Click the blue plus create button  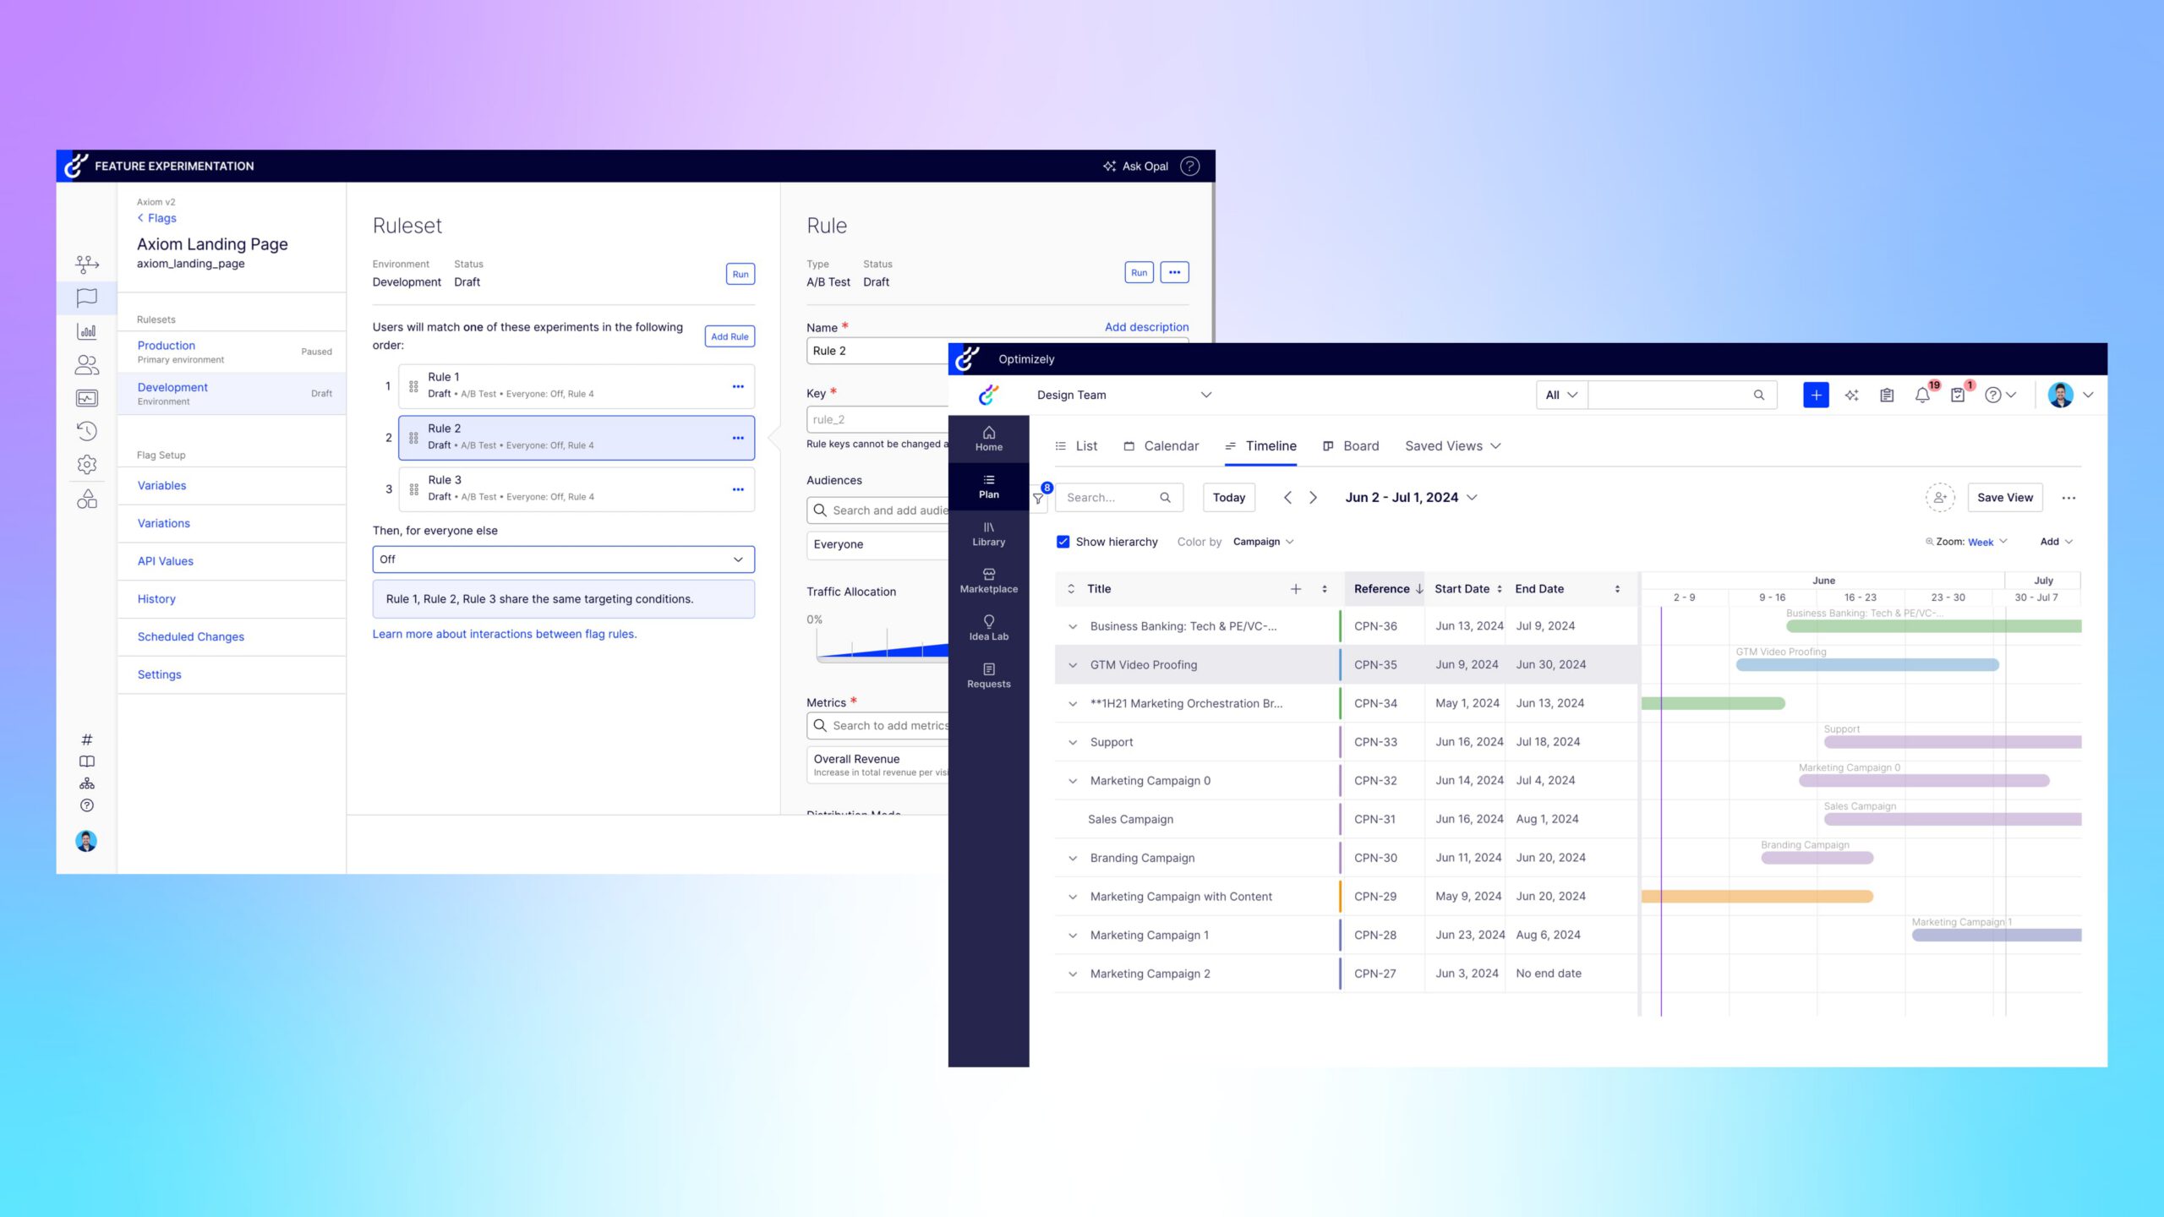click(x=1815, y=395)
